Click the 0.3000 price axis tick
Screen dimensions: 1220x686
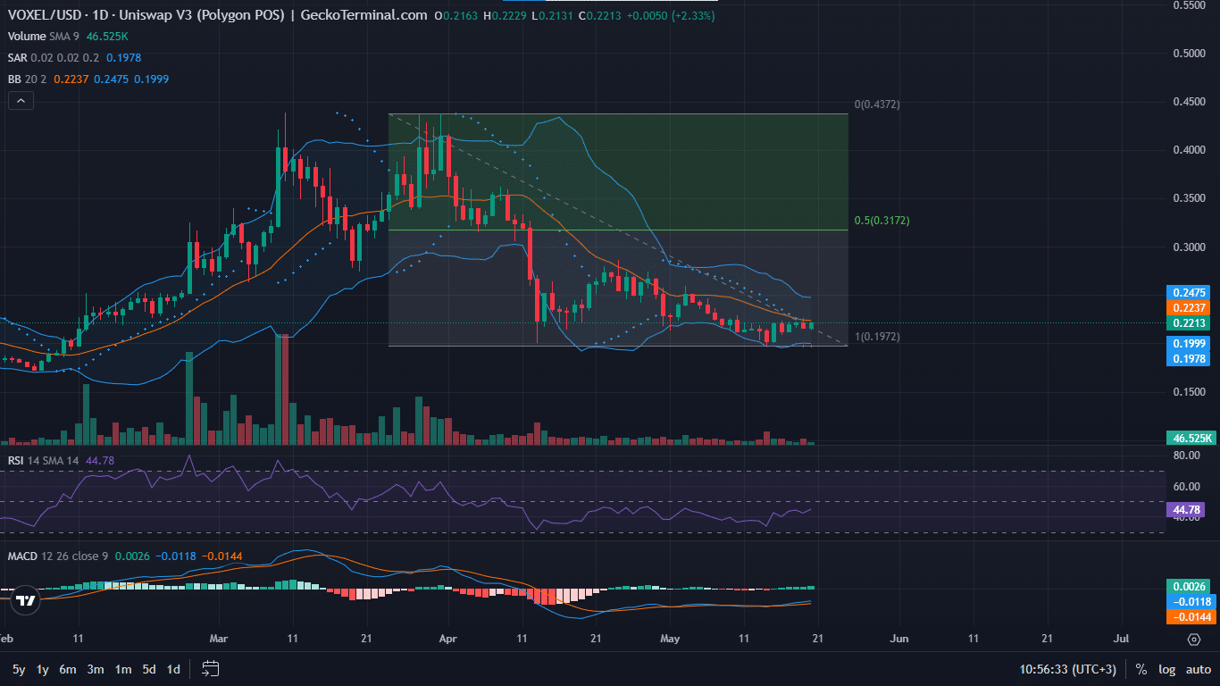coord(1191,247)
